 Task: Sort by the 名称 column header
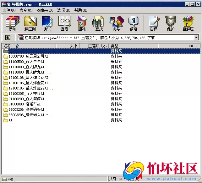tap(29, 46)
